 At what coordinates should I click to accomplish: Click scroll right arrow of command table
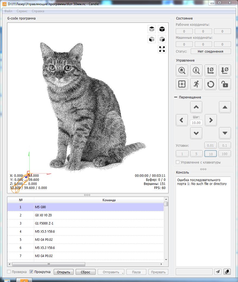(x=161, y=264)
